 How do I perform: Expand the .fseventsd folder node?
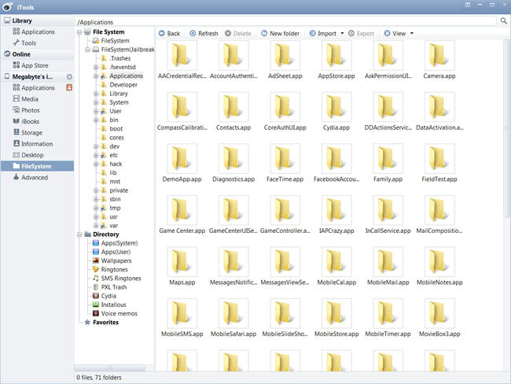coord(96,67)
